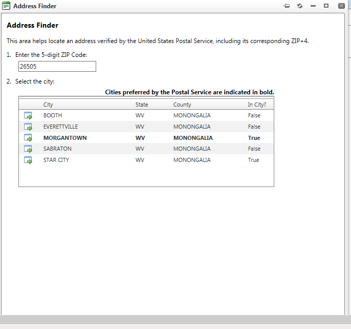Pin the Address Finder window
Image resolution: width=351 pixels, height=329 pixels.
287,6
